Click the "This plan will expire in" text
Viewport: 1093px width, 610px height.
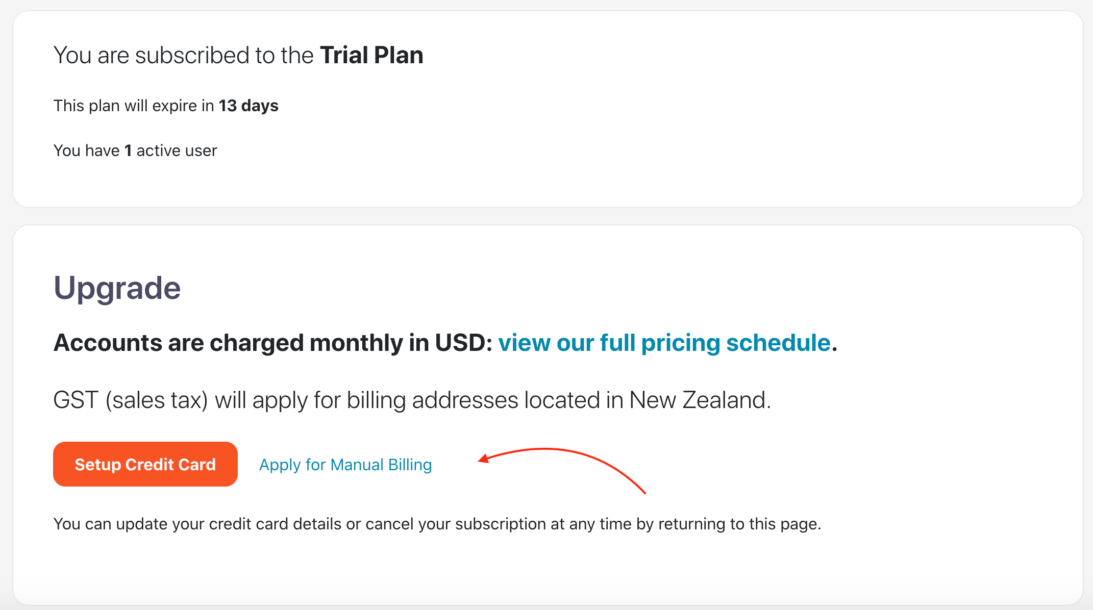pos(134,106)
